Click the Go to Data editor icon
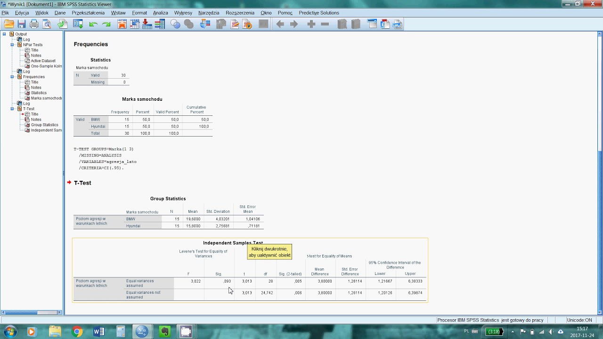The width and height of the screenshot is (603, 339). coord(122,24)
